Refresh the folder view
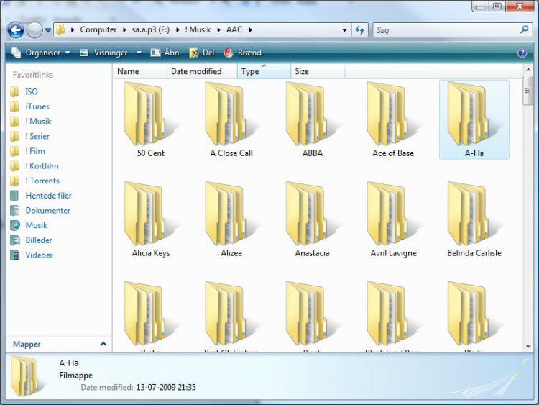539x405 pixels. (359, 30)
